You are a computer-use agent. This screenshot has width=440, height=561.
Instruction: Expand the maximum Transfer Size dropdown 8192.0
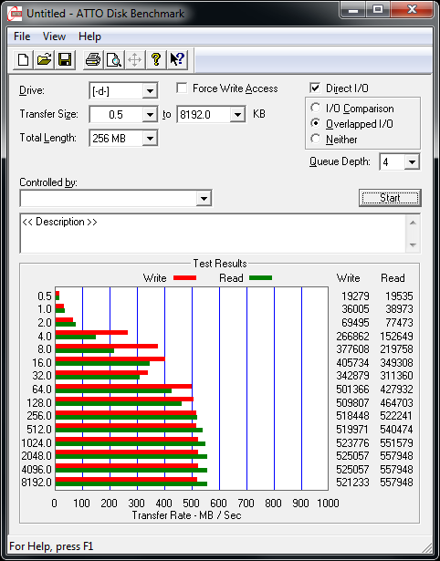point(237,115)
